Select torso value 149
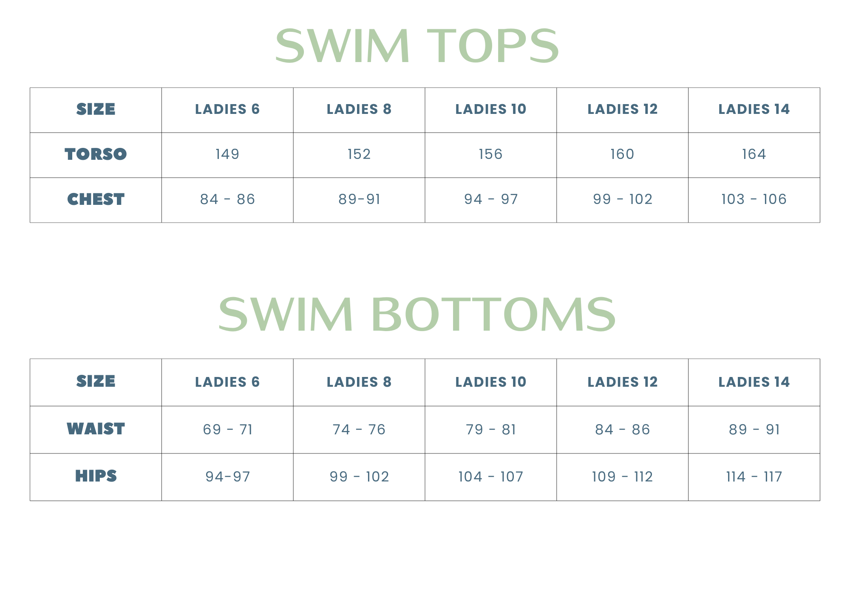 coord(227,154)
